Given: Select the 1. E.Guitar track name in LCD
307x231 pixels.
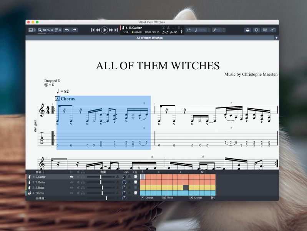Looking at the screenshot, I should [x=134, y=28].
